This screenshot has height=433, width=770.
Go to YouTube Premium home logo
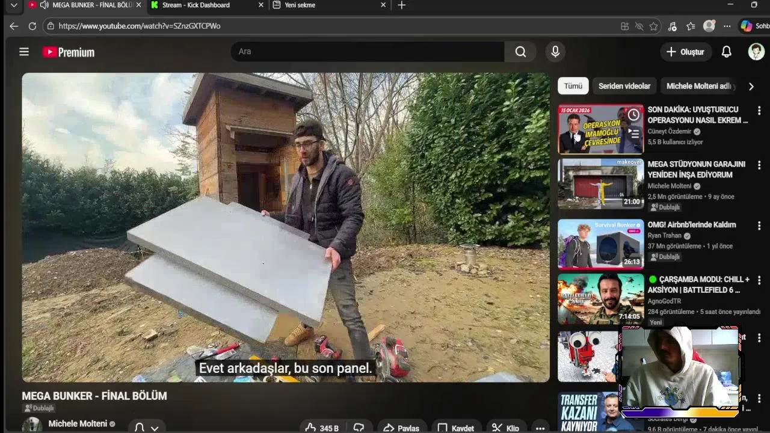coord(69,52)
